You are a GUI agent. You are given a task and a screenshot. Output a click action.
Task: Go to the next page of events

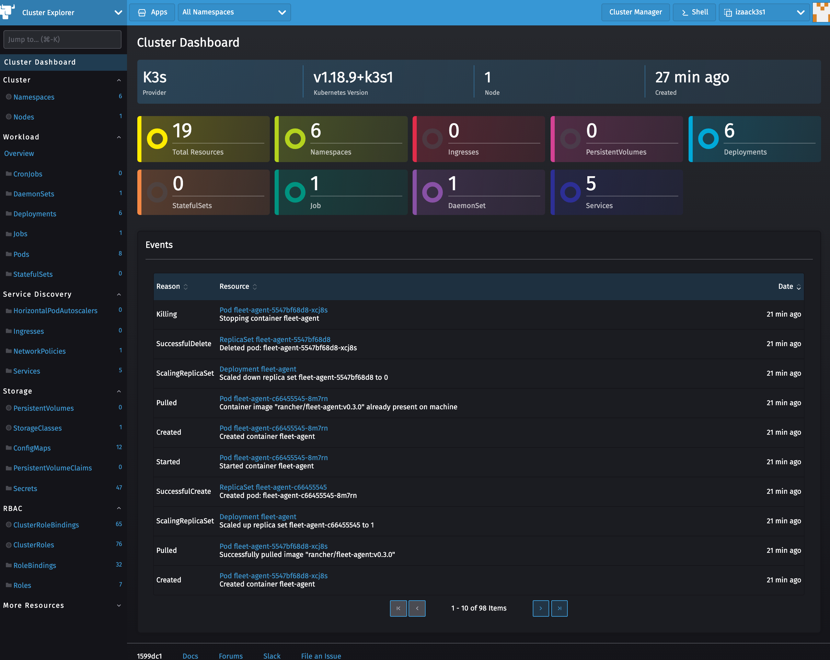click(x=541, y=608)
